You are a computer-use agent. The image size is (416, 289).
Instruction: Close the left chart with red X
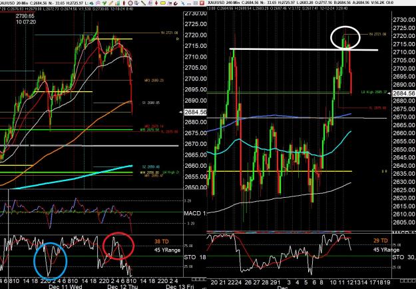point(202,3)
